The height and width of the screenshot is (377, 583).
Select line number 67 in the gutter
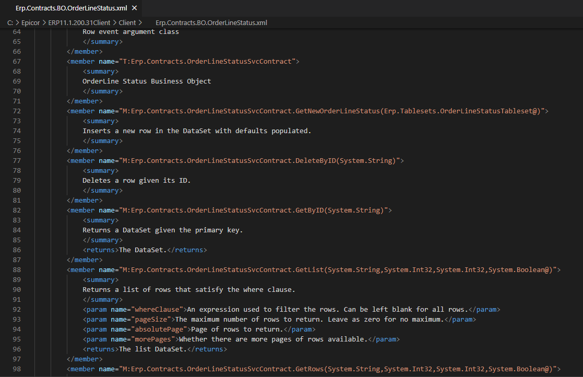[17, 61]
